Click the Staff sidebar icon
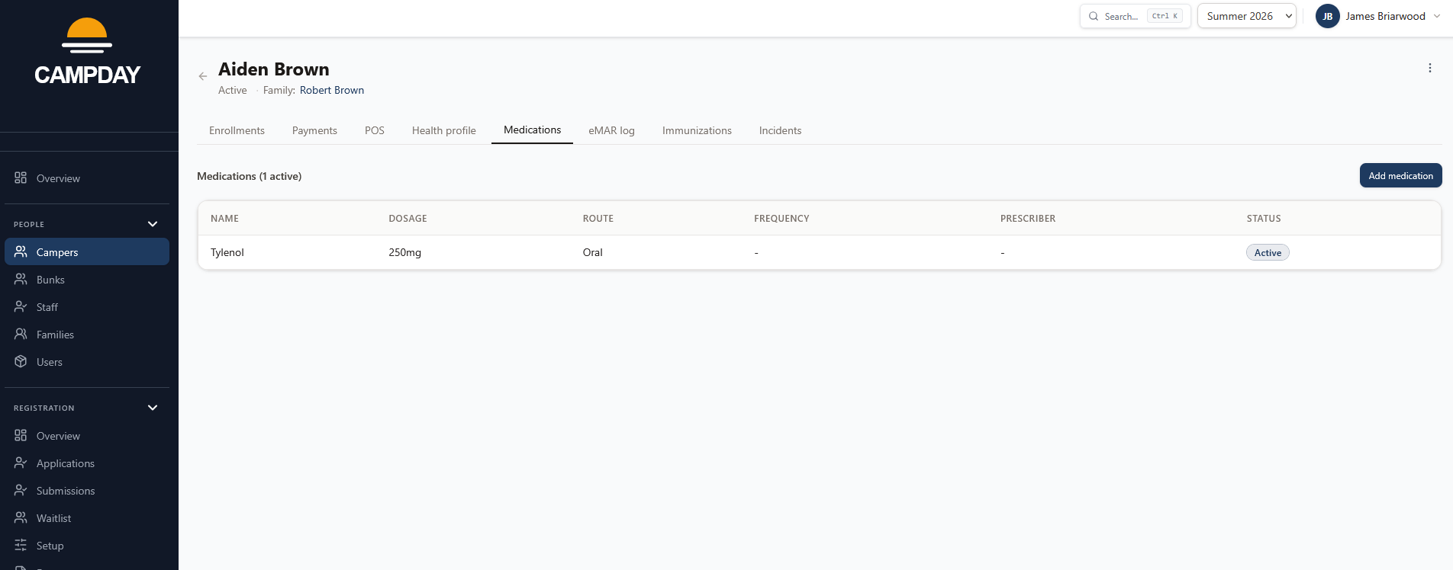The image size is (1453, 570). pos(21,306)
